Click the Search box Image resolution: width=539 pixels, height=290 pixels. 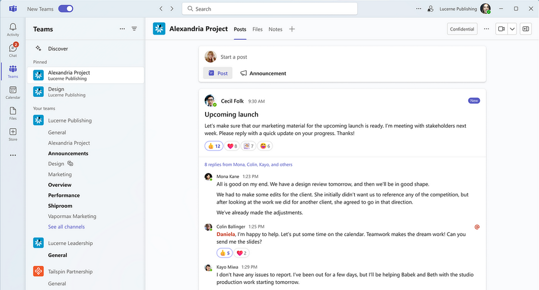click(x=270, y=9)
